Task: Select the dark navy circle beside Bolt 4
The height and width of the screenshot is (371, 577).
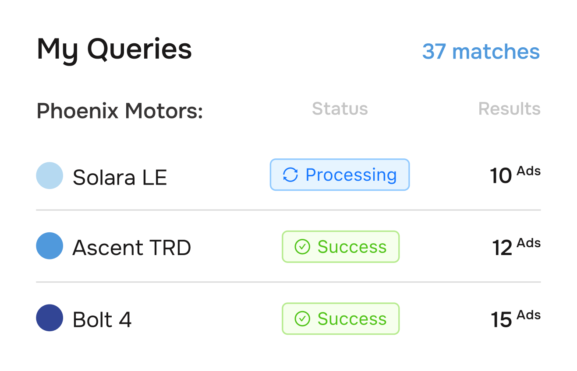Action: pos(49,319)
